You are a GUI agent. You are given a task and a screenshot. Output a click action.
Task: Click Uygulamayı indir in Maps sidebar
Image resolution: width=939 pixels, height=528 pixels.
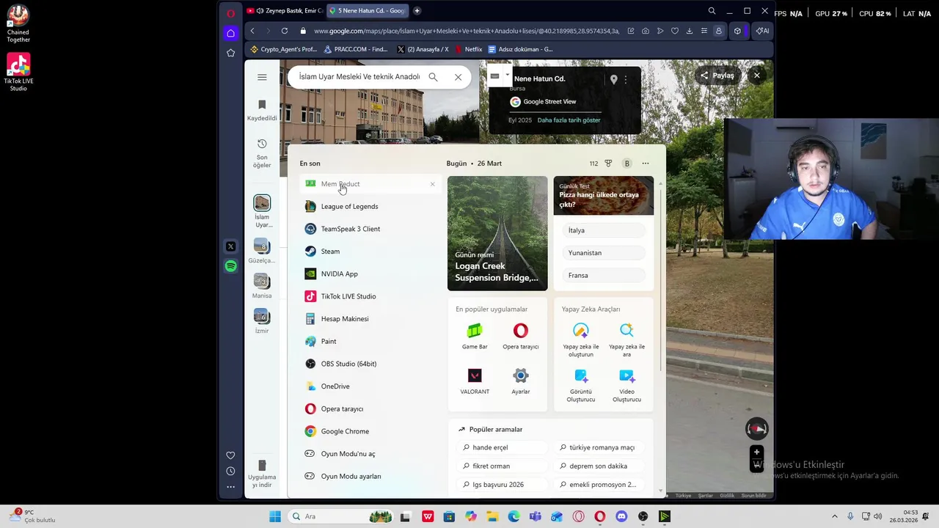pyautogui.click(x=262, y=474)
